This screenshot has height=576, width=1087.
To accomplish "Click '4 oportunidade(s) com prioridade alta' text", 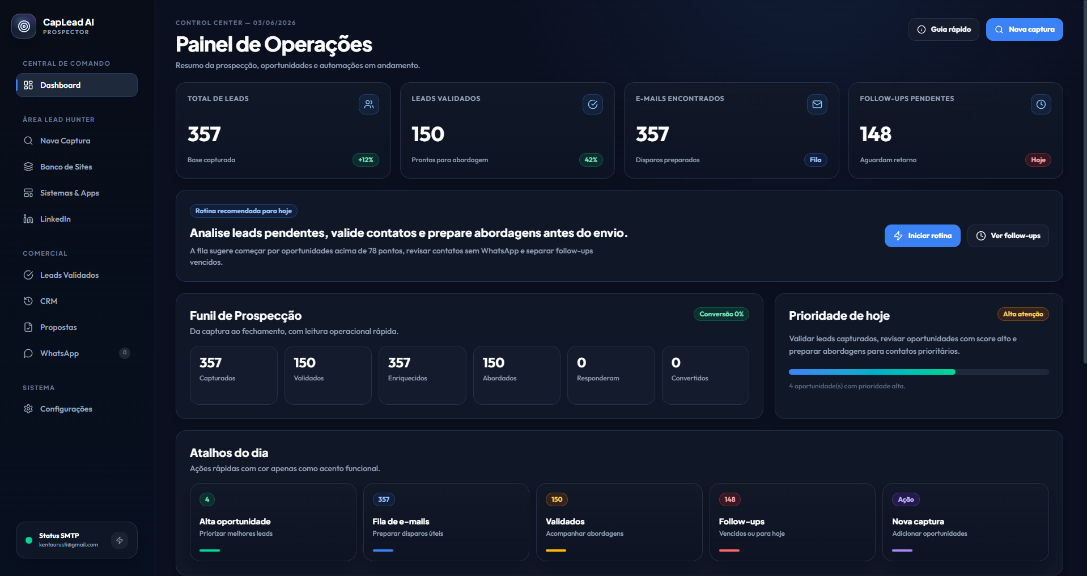I will [847, 386].
